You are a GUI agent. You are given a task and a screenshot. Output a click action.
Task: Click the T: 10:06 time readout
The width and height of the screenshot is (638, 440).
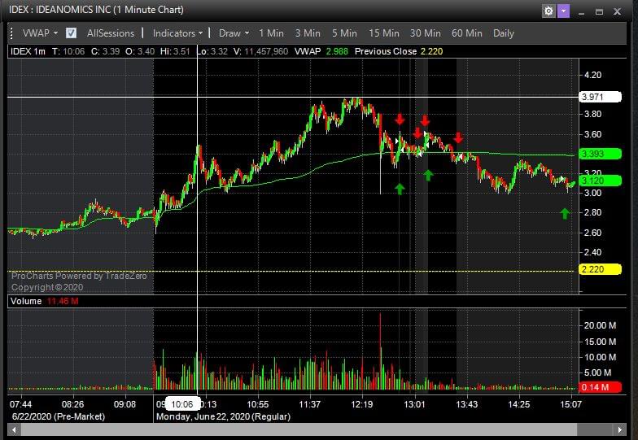coord(68,52)
